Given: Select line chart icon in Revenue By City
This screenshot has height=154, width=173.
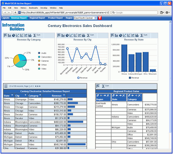Looking at the screenshot, I should [71, 35].
